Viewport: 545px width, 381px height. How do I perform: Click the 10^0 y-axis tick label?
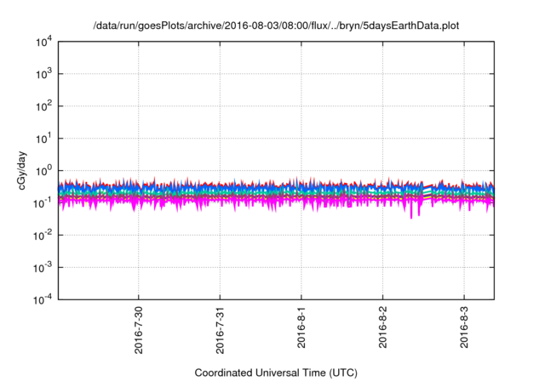click(x=43, y=171)
